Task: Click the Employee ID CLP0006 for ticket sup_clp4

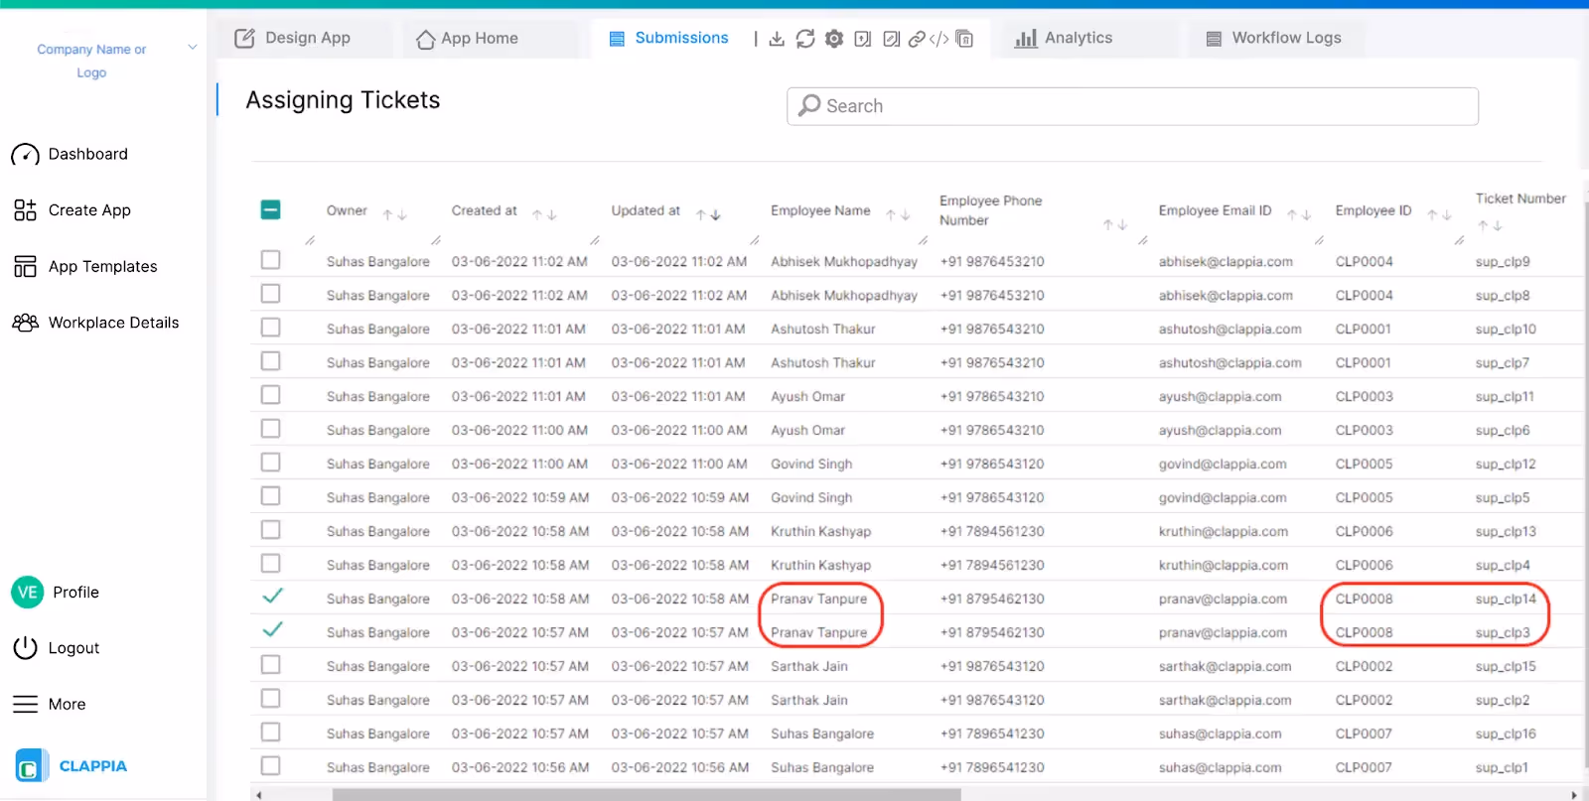Action: (x=1364, y=566)
